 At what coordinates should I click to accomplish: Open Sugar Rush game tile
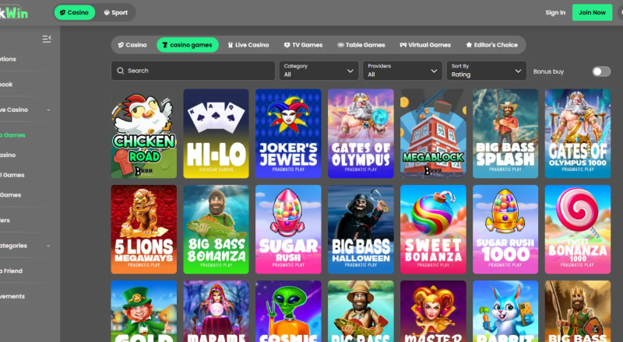coord(288,229)
